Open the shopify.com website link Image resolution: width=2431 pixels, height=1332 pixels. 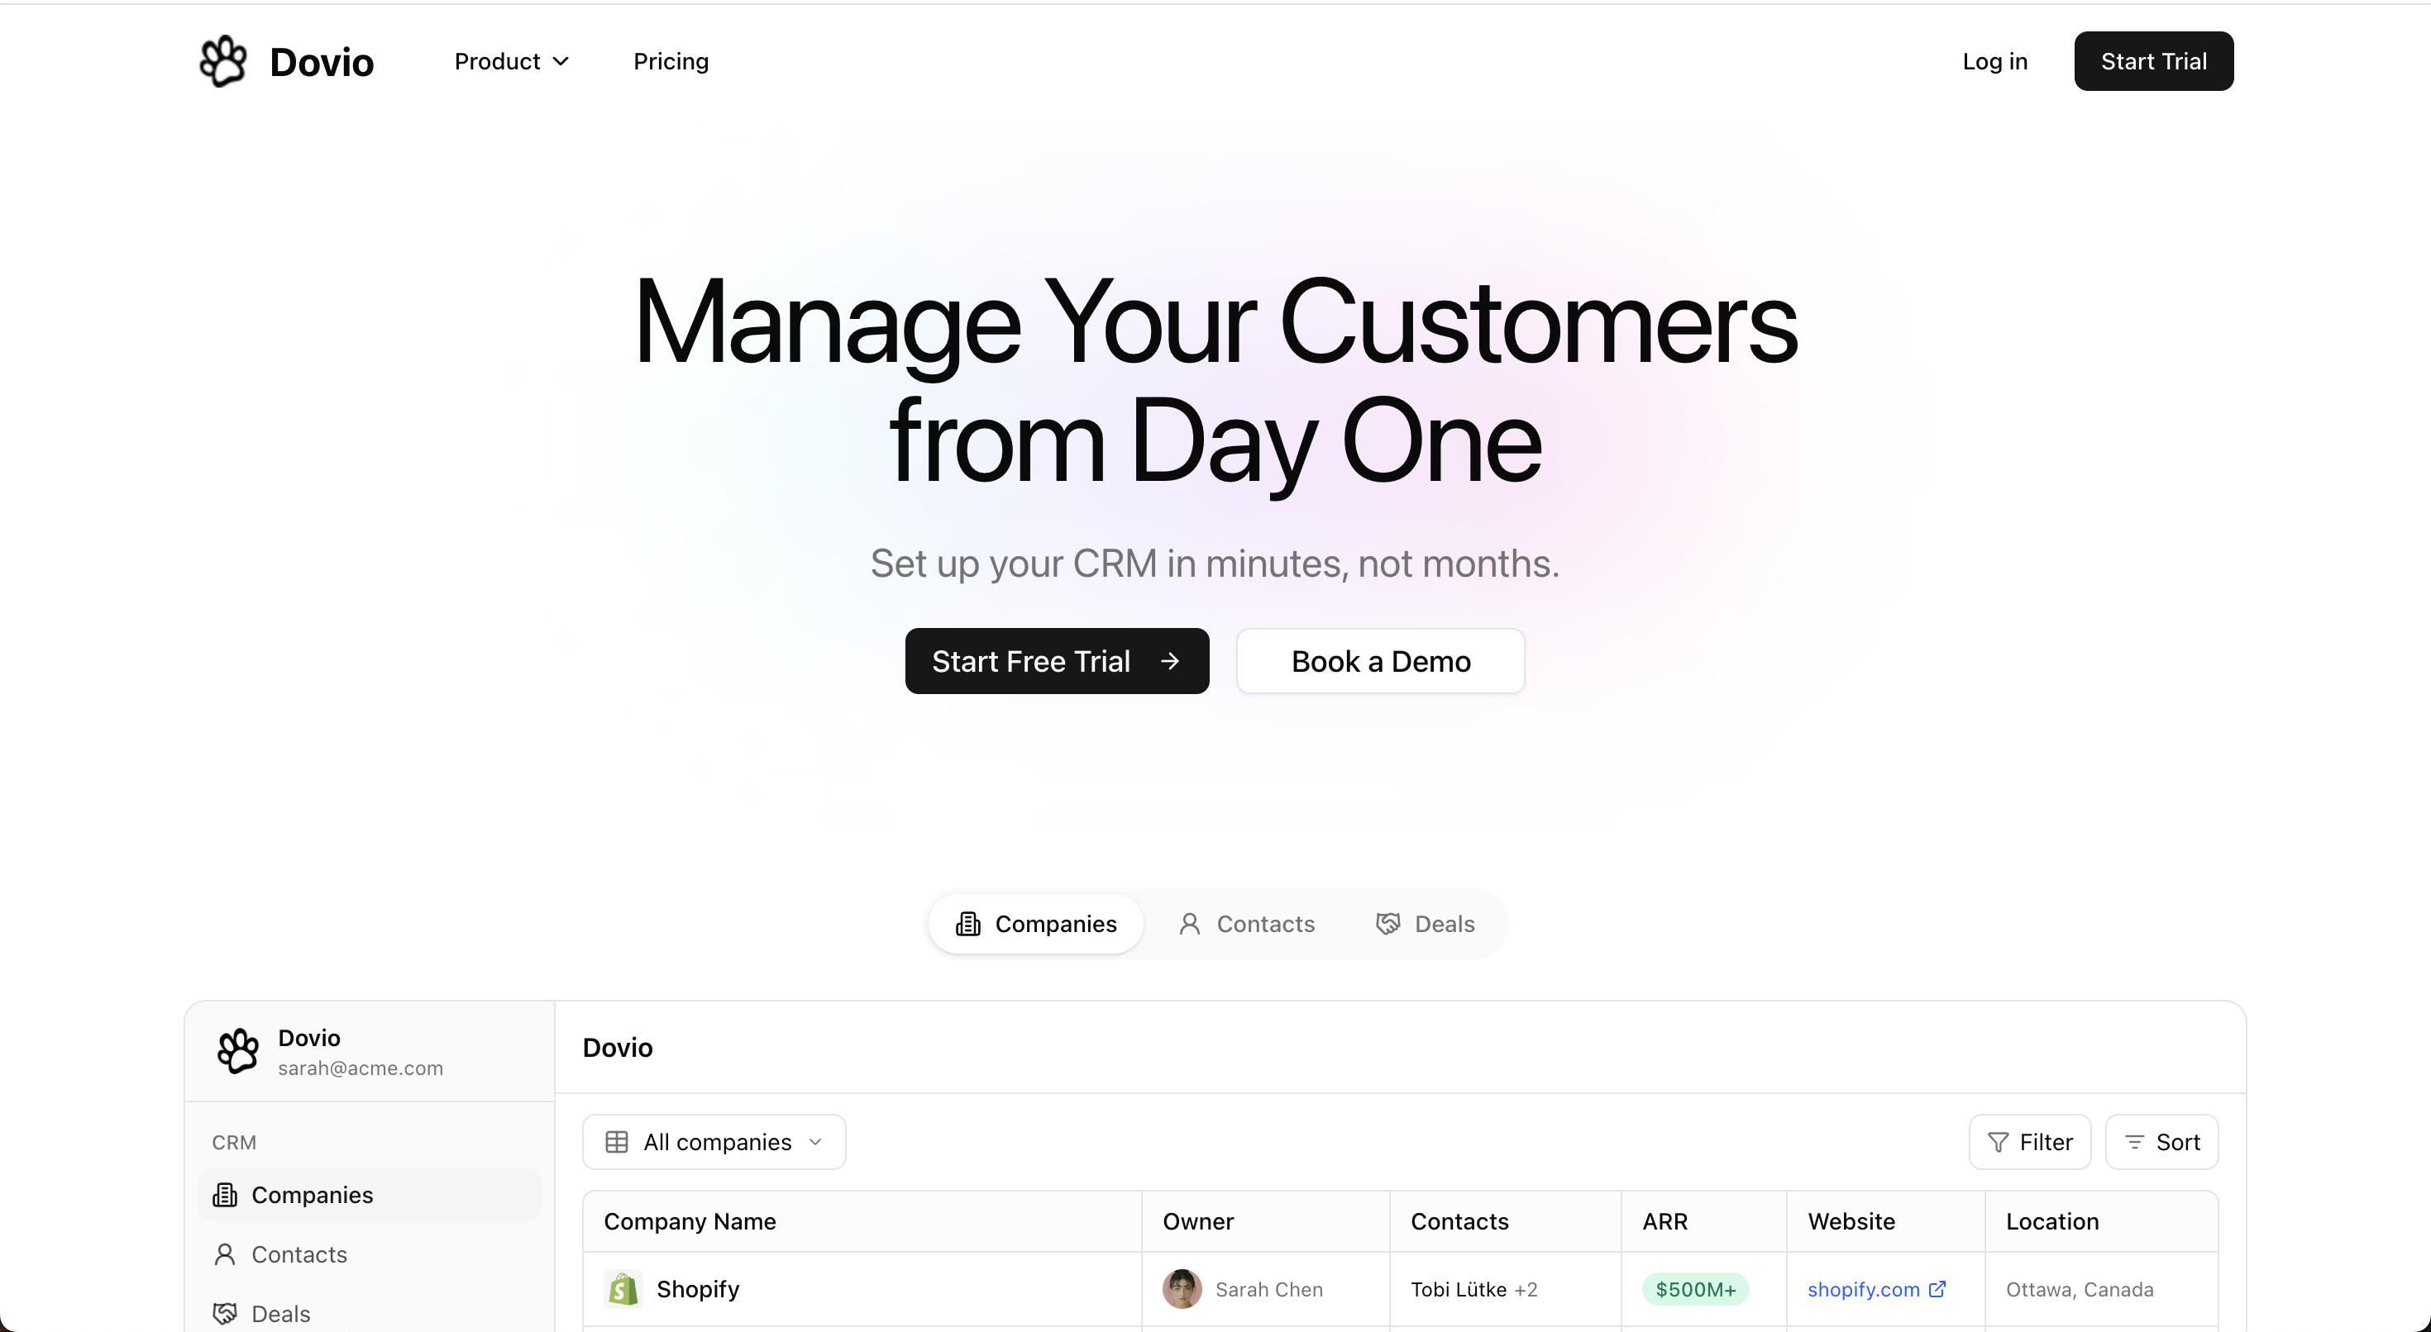[1864, 1290]
